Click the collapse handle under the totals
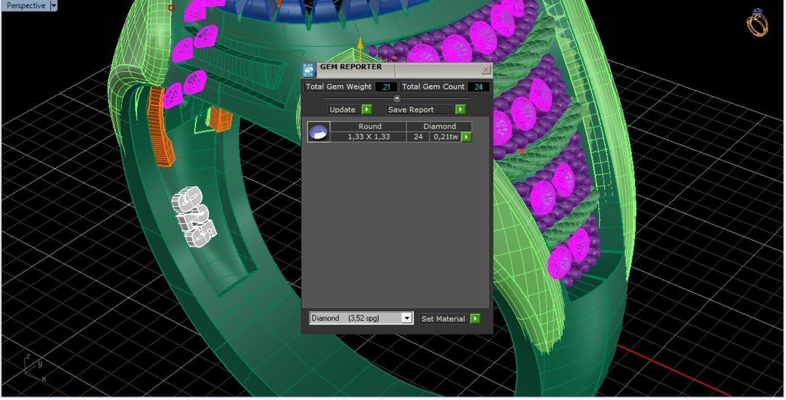The image size is (786, 400). point(396,98)
